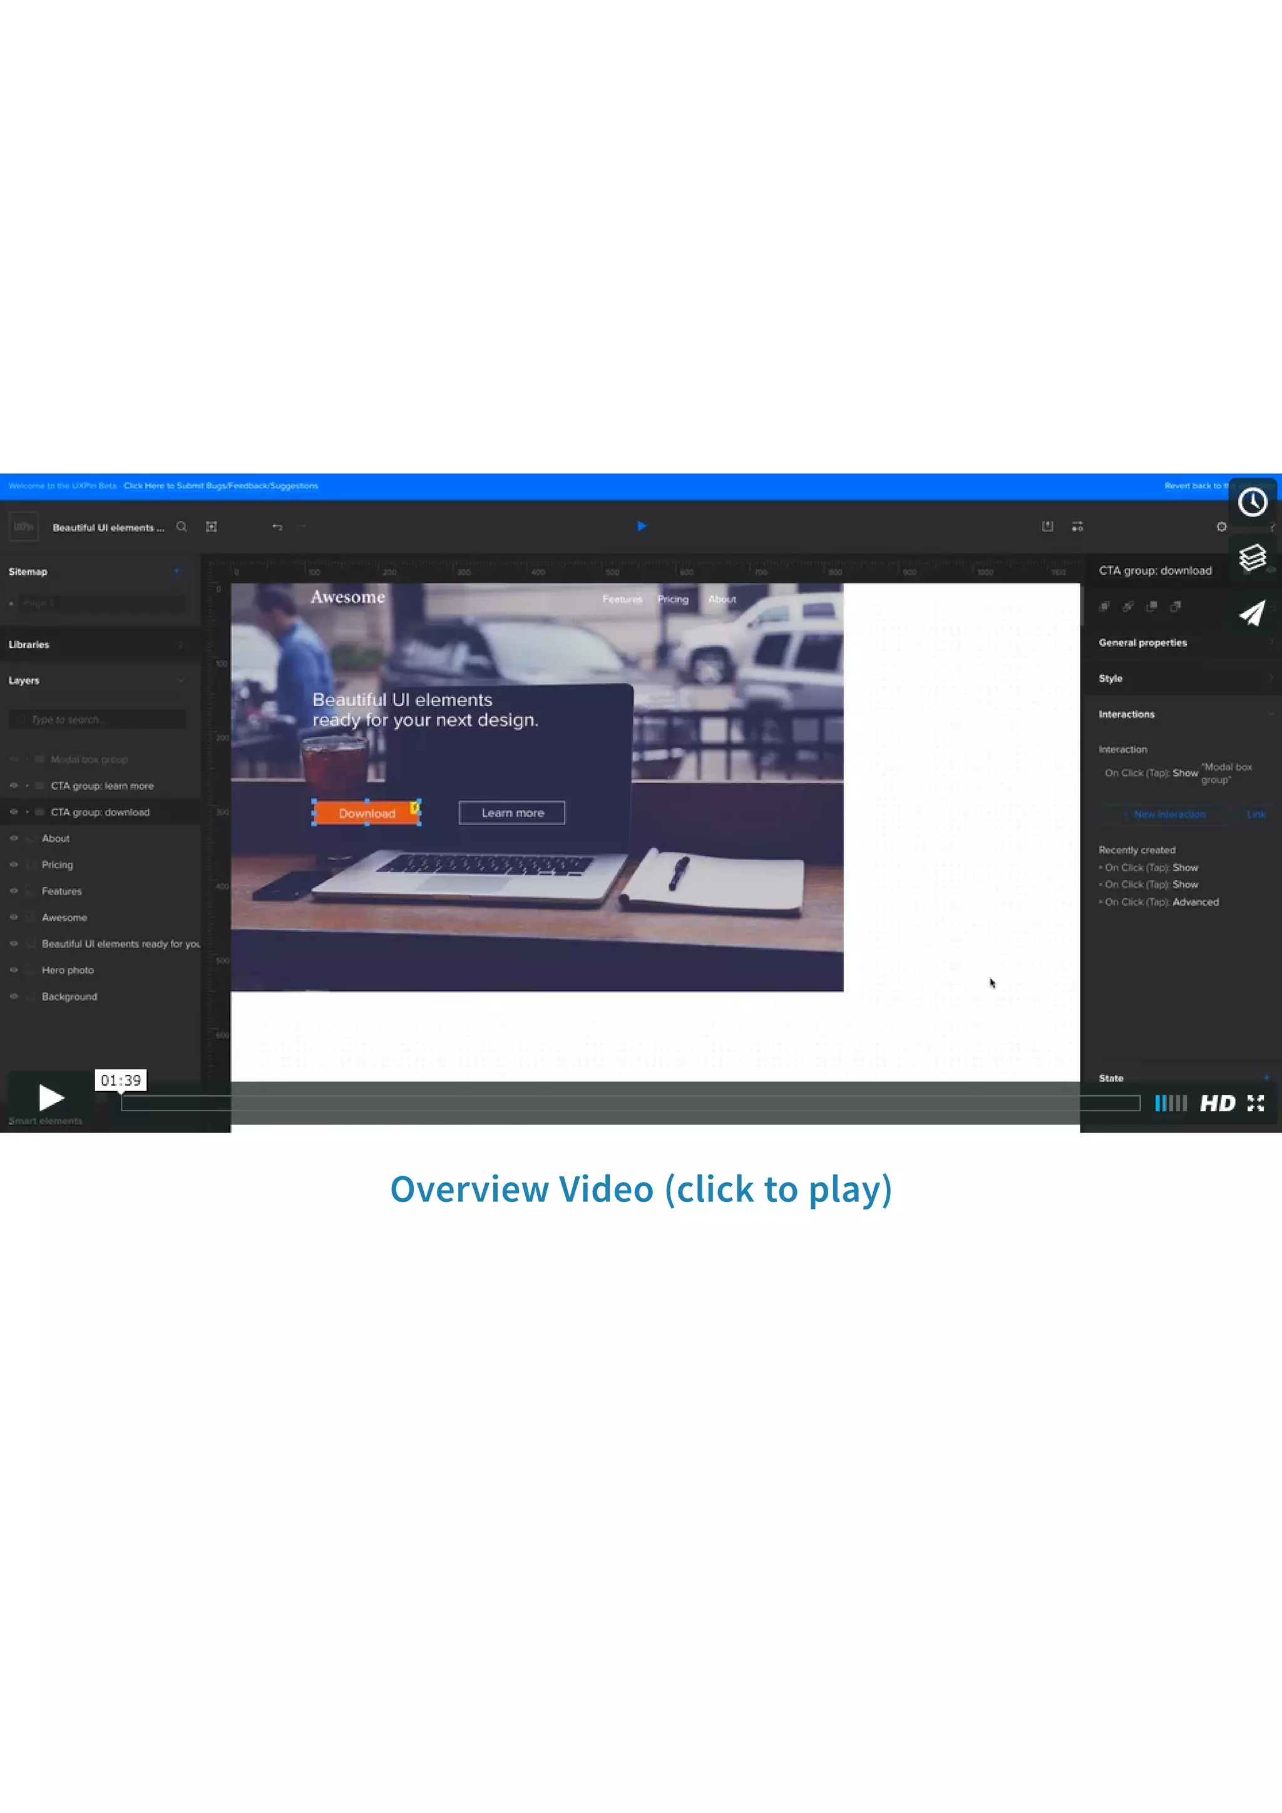Adjust the video volume bars
This screenshot has width=1282, height=1813.
pyautogui.click(x=1171, y=1103)
